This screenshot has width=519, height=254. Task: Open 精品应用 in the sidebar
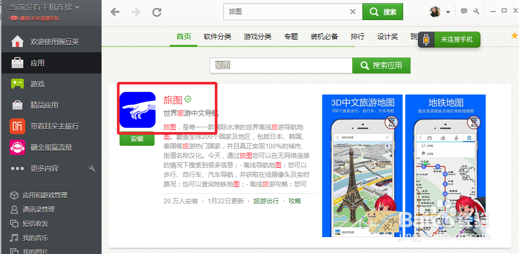(51, 105)
